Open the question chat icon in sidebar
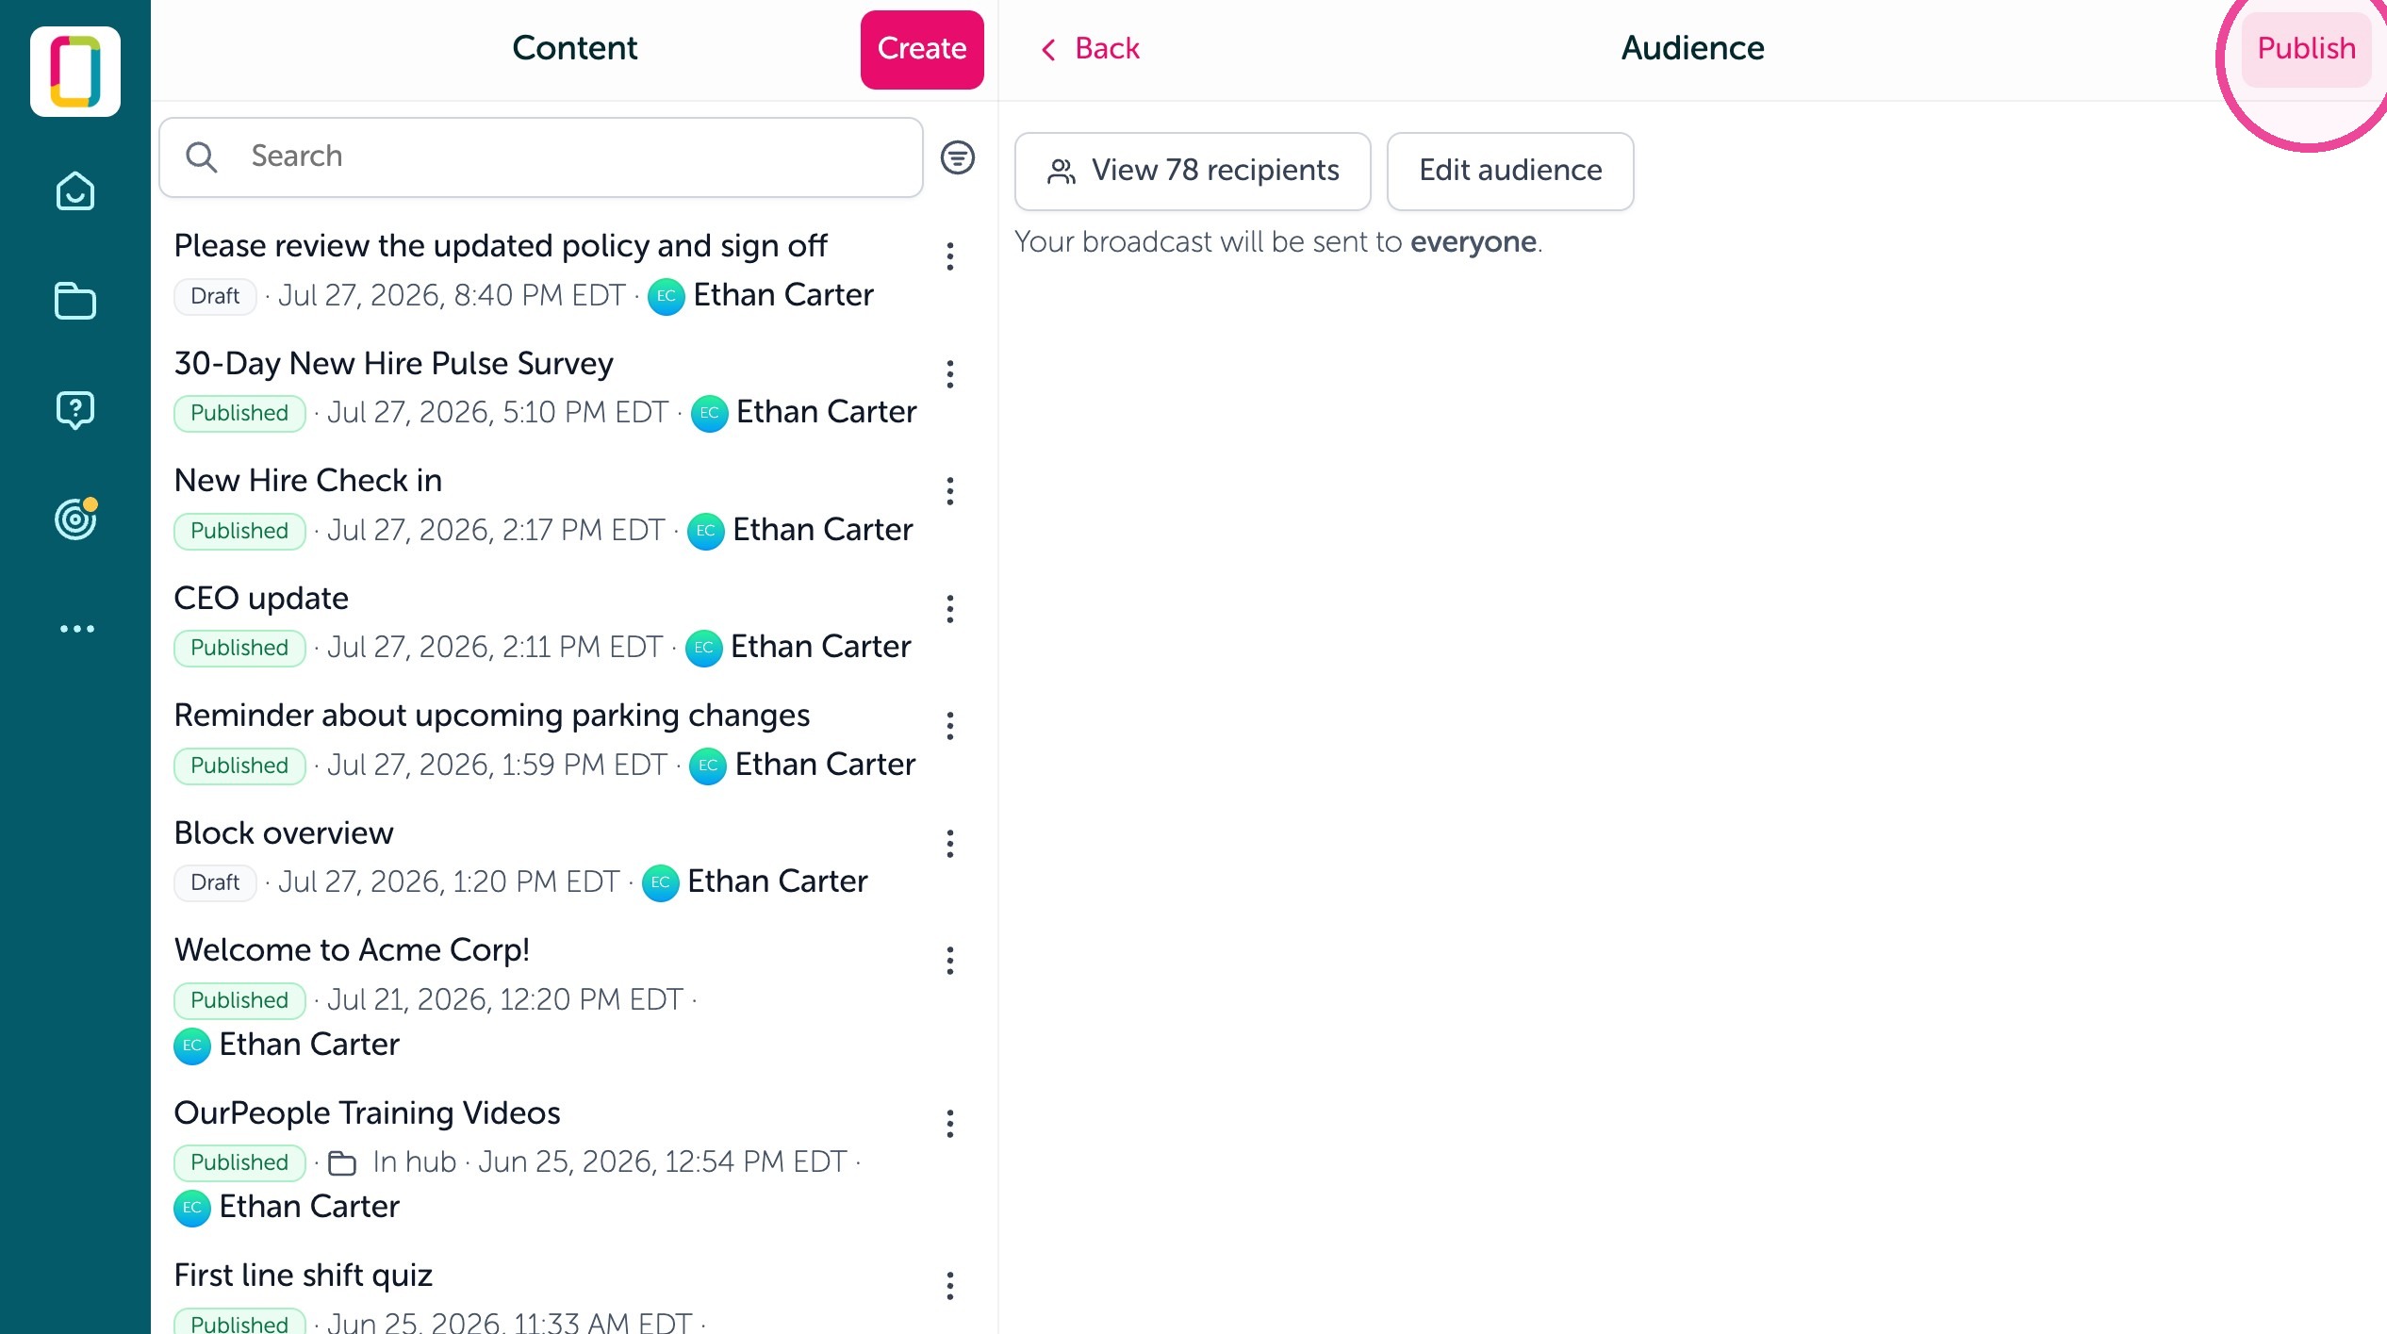Viewport: 2387px width, 1334px height. tap(75, 410)
